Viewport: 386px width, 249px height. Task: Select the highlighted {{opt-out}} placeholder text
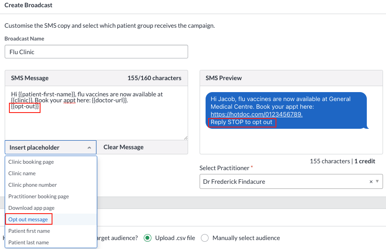[24, 107]
